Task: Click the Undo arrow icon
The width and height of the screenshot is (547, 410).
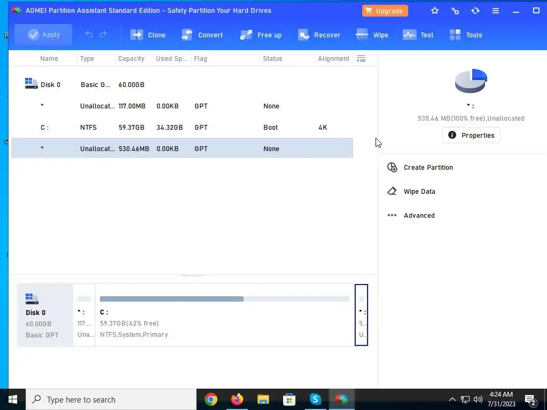Action: (89, 35)
